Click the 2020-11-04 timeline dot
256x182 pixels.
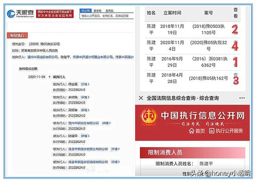[50, 77]
